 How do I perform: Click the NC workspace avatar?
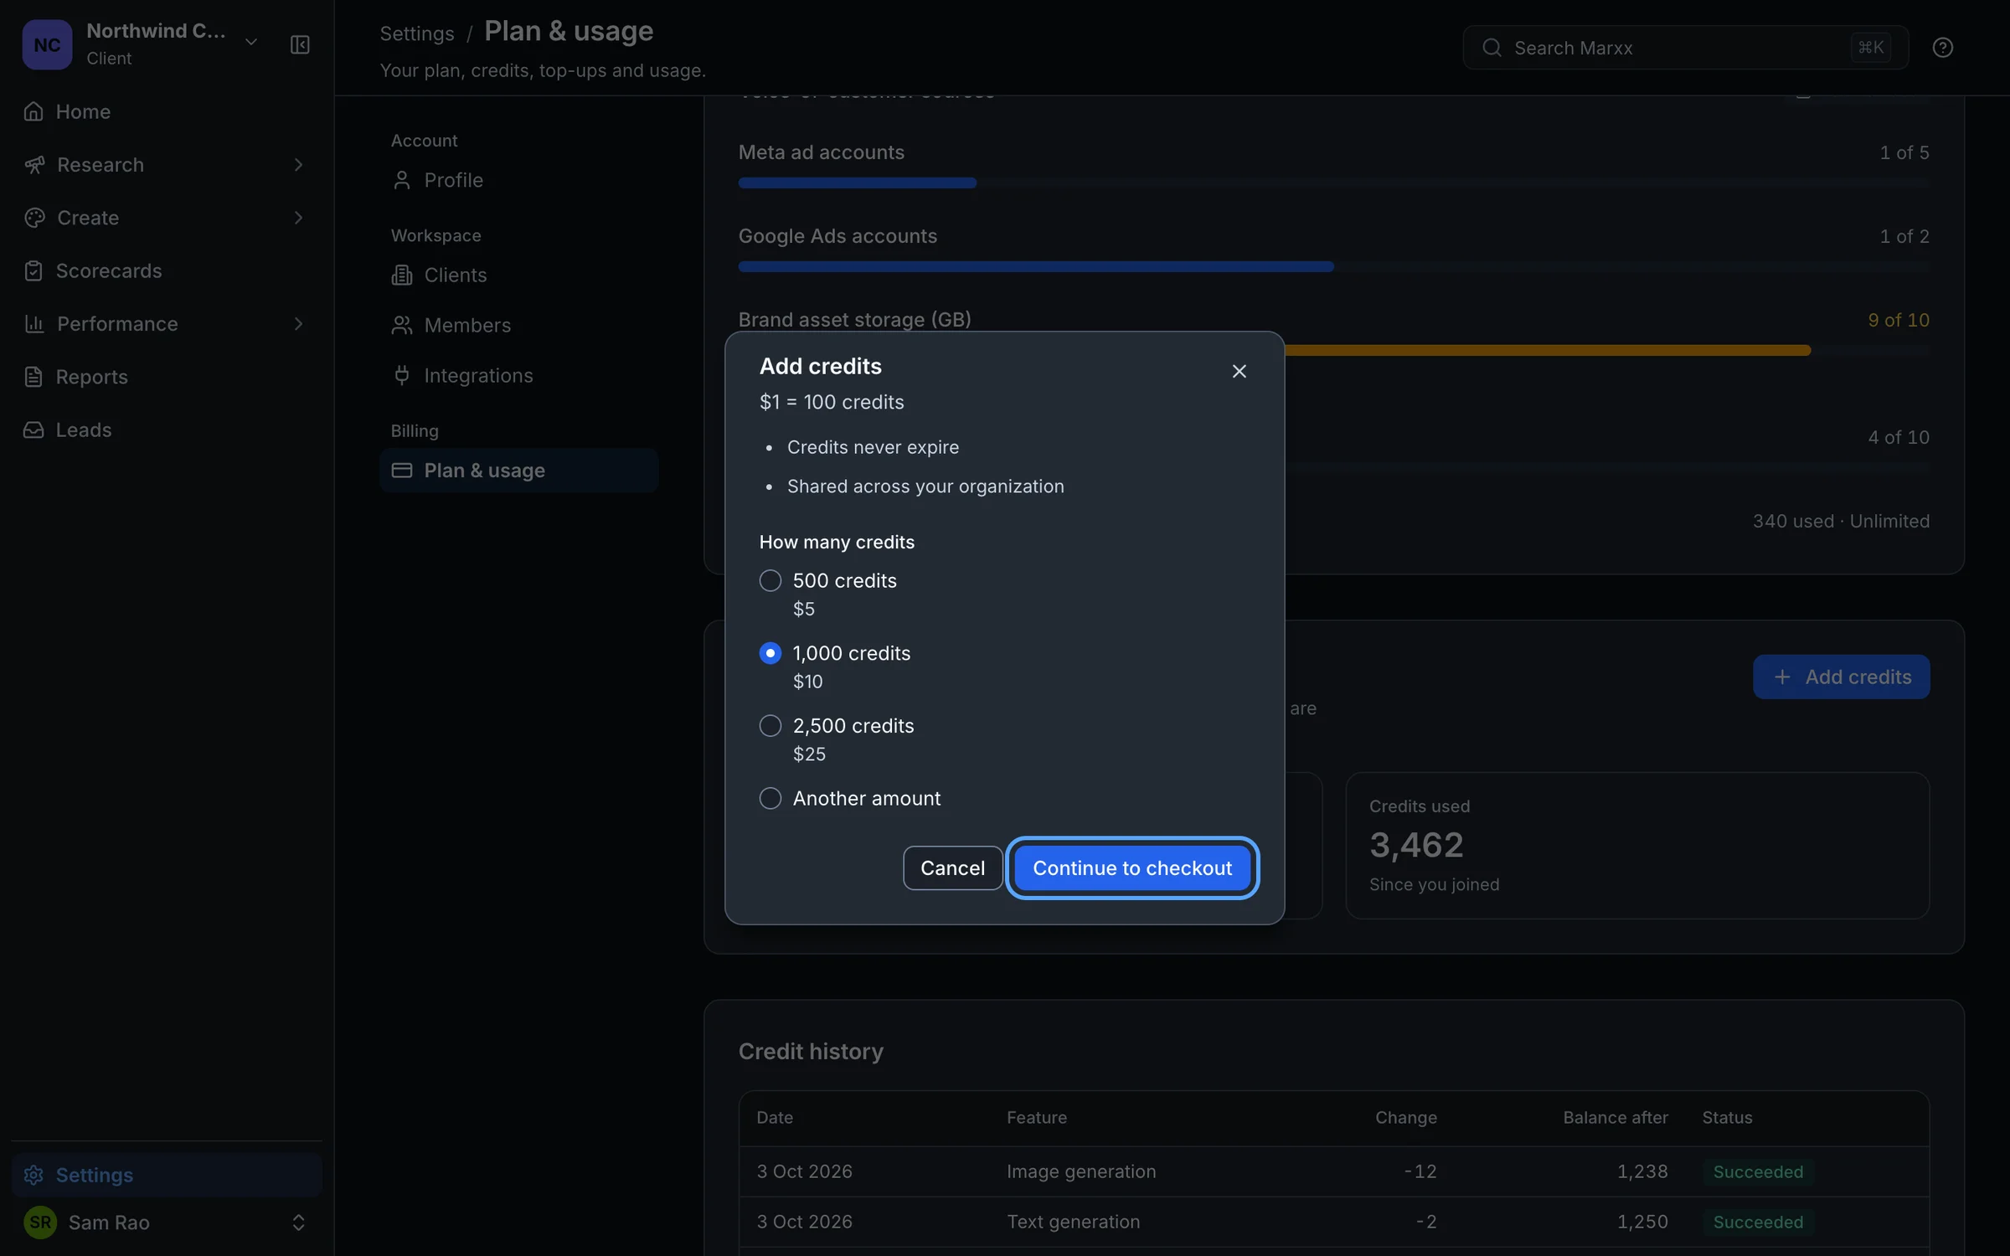pos(47,44)
